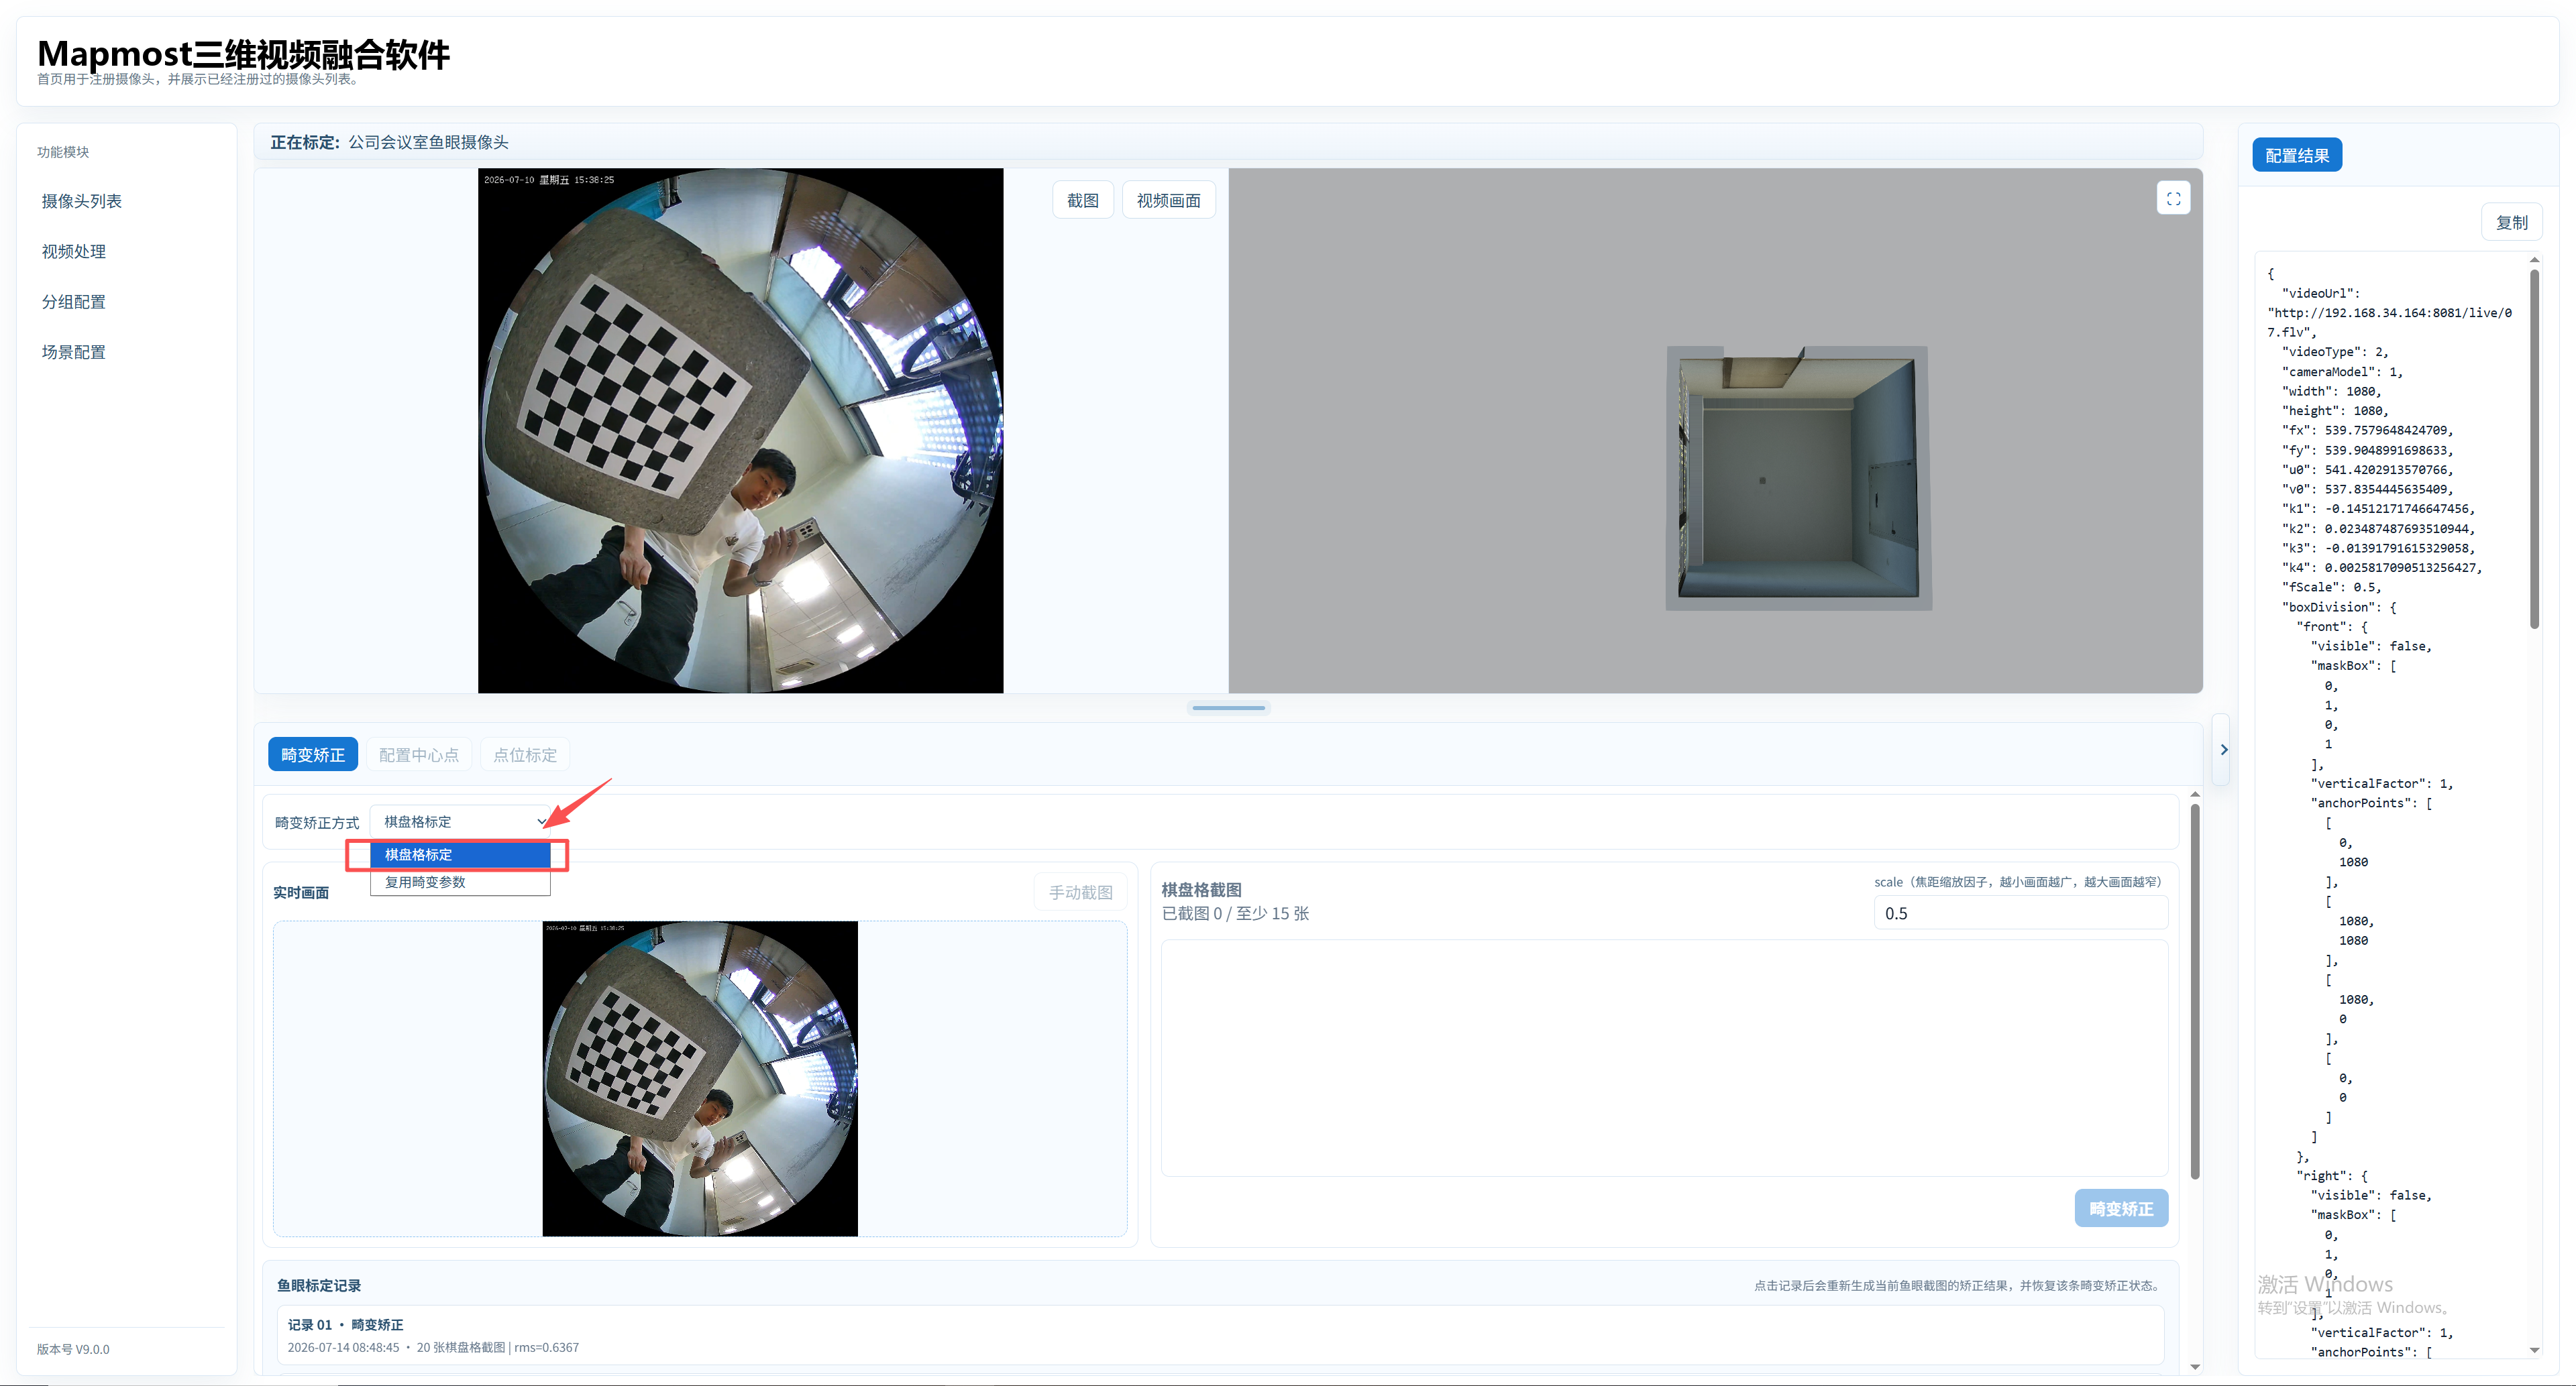The width and height of the screenshot is (2576, 1386).
Task: Click the 3D room model in the scene view
Action: pyautogui.click(x=1798, y=477)
